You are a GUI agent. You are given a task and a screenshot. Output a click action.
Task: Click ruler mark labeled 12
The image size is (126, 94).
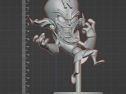coord(28,9)
